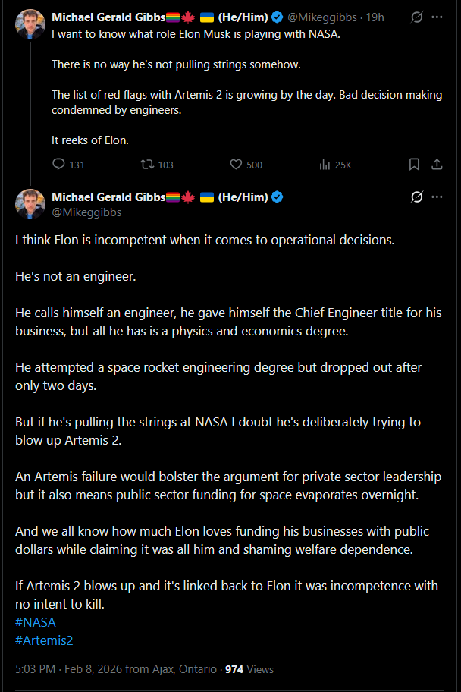461x692 pixels.
Task: Click Grok icon on the first tweet
Action: (416, 16)
